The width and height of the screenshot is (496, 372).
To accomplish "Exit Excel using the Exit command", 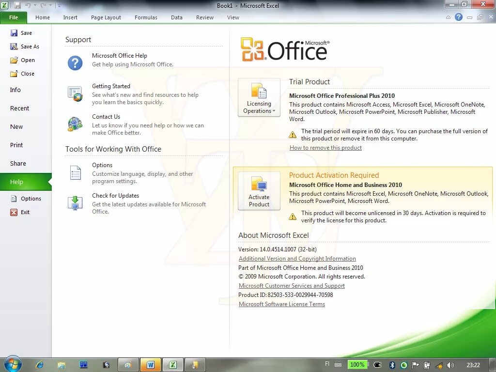I will [x=20, y=212].
